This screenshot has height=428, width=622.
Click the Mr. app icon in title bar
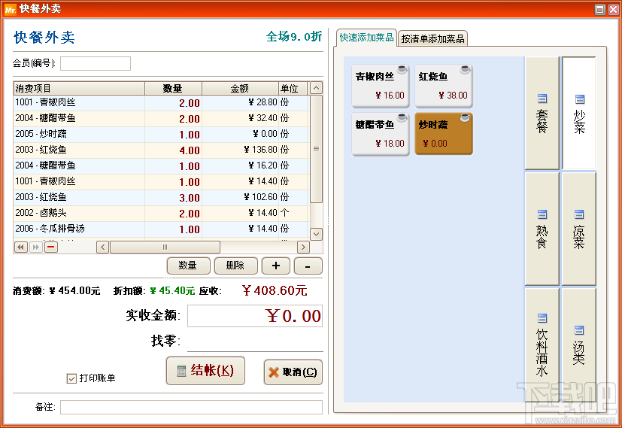point(11,9)
